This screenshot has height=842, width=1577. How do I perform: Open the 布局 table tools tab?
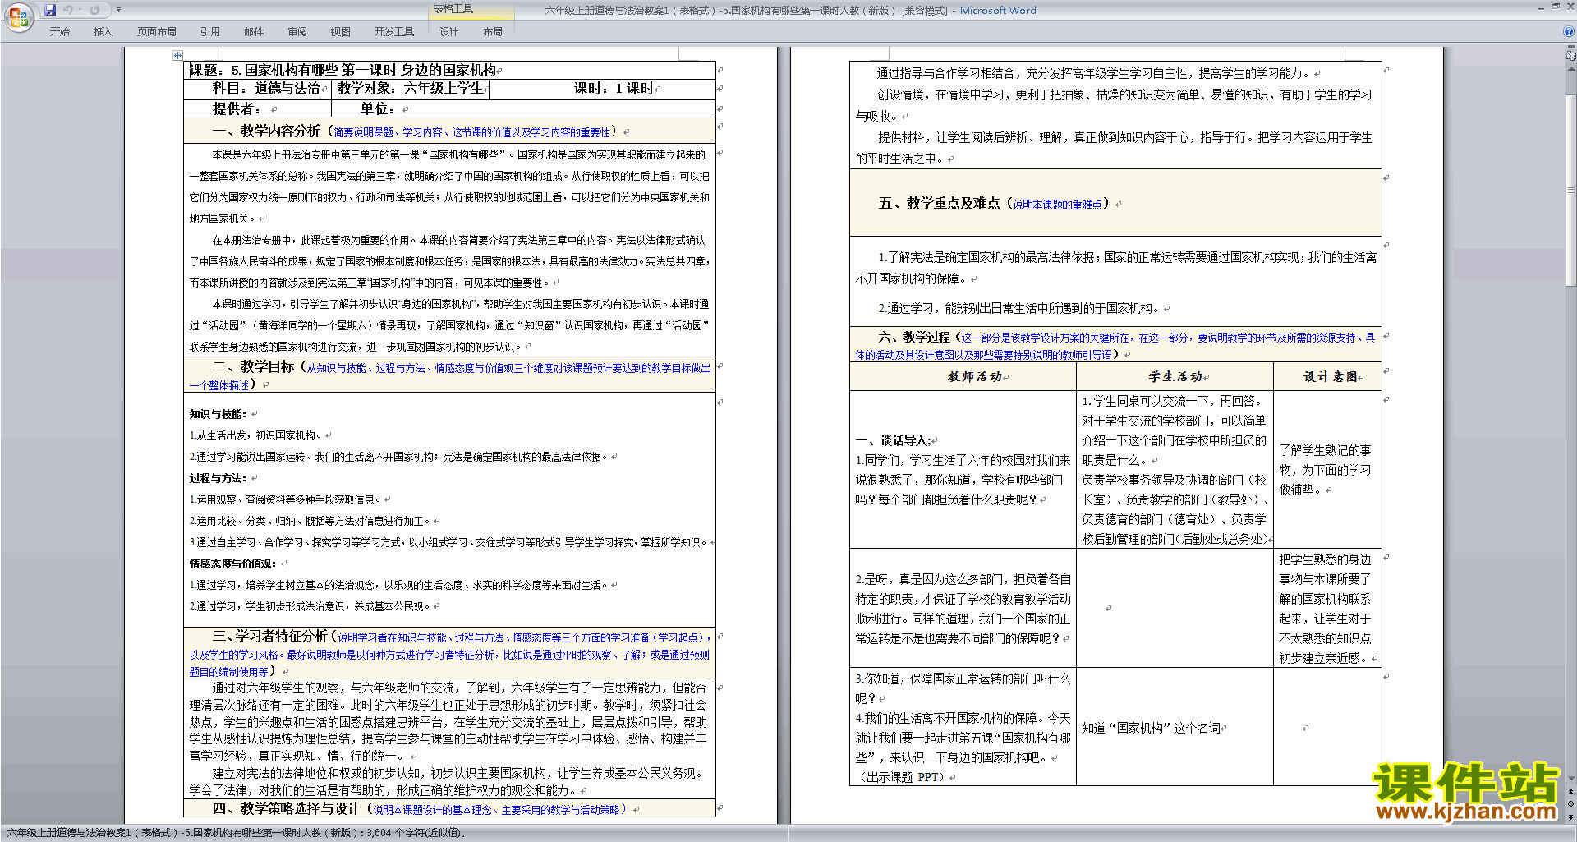(x=493, y=32)
